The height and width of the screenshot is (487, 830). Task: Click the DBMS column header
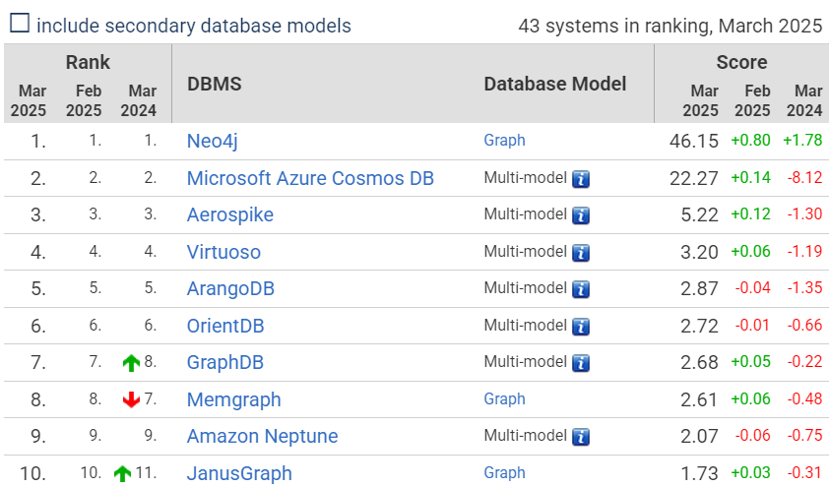point(215,84)
